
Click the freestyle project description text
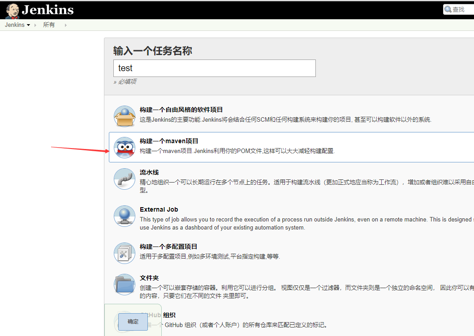coord(285,119)
